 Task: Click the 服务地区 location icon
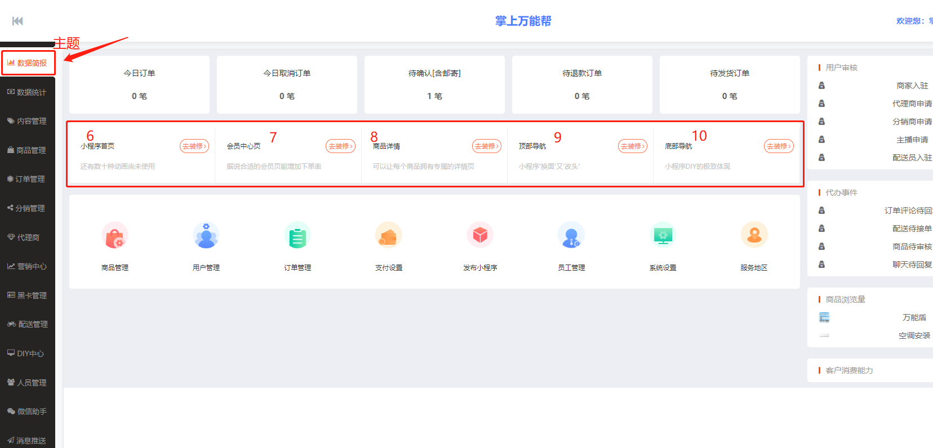point(754,235)
